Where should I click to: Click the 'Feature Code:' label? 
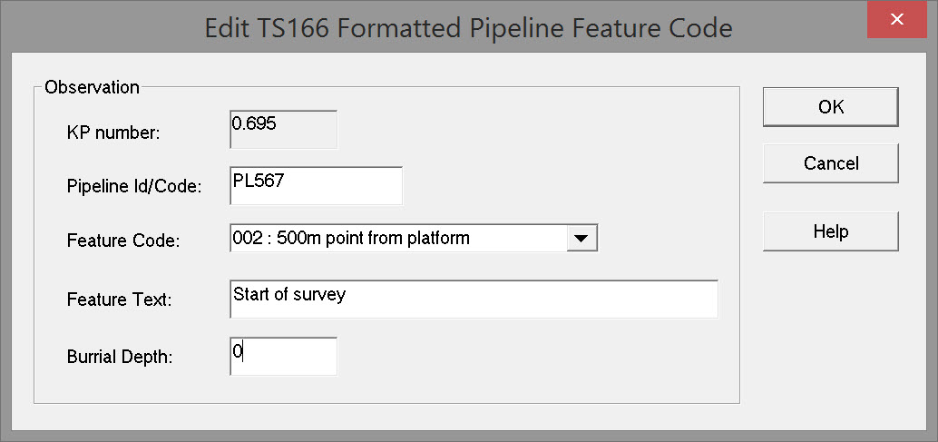[123, 241]
